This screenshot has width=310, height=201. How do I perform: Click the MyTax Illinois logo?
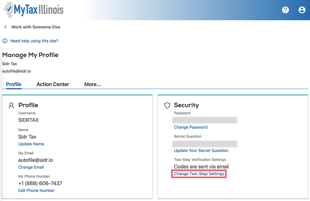tap(33, 10)
